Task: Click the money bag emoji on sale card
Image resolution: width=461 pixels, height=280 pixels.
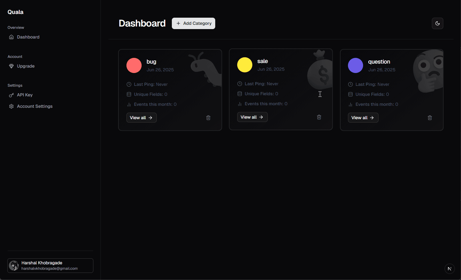Action: click(x=320, y=70)
